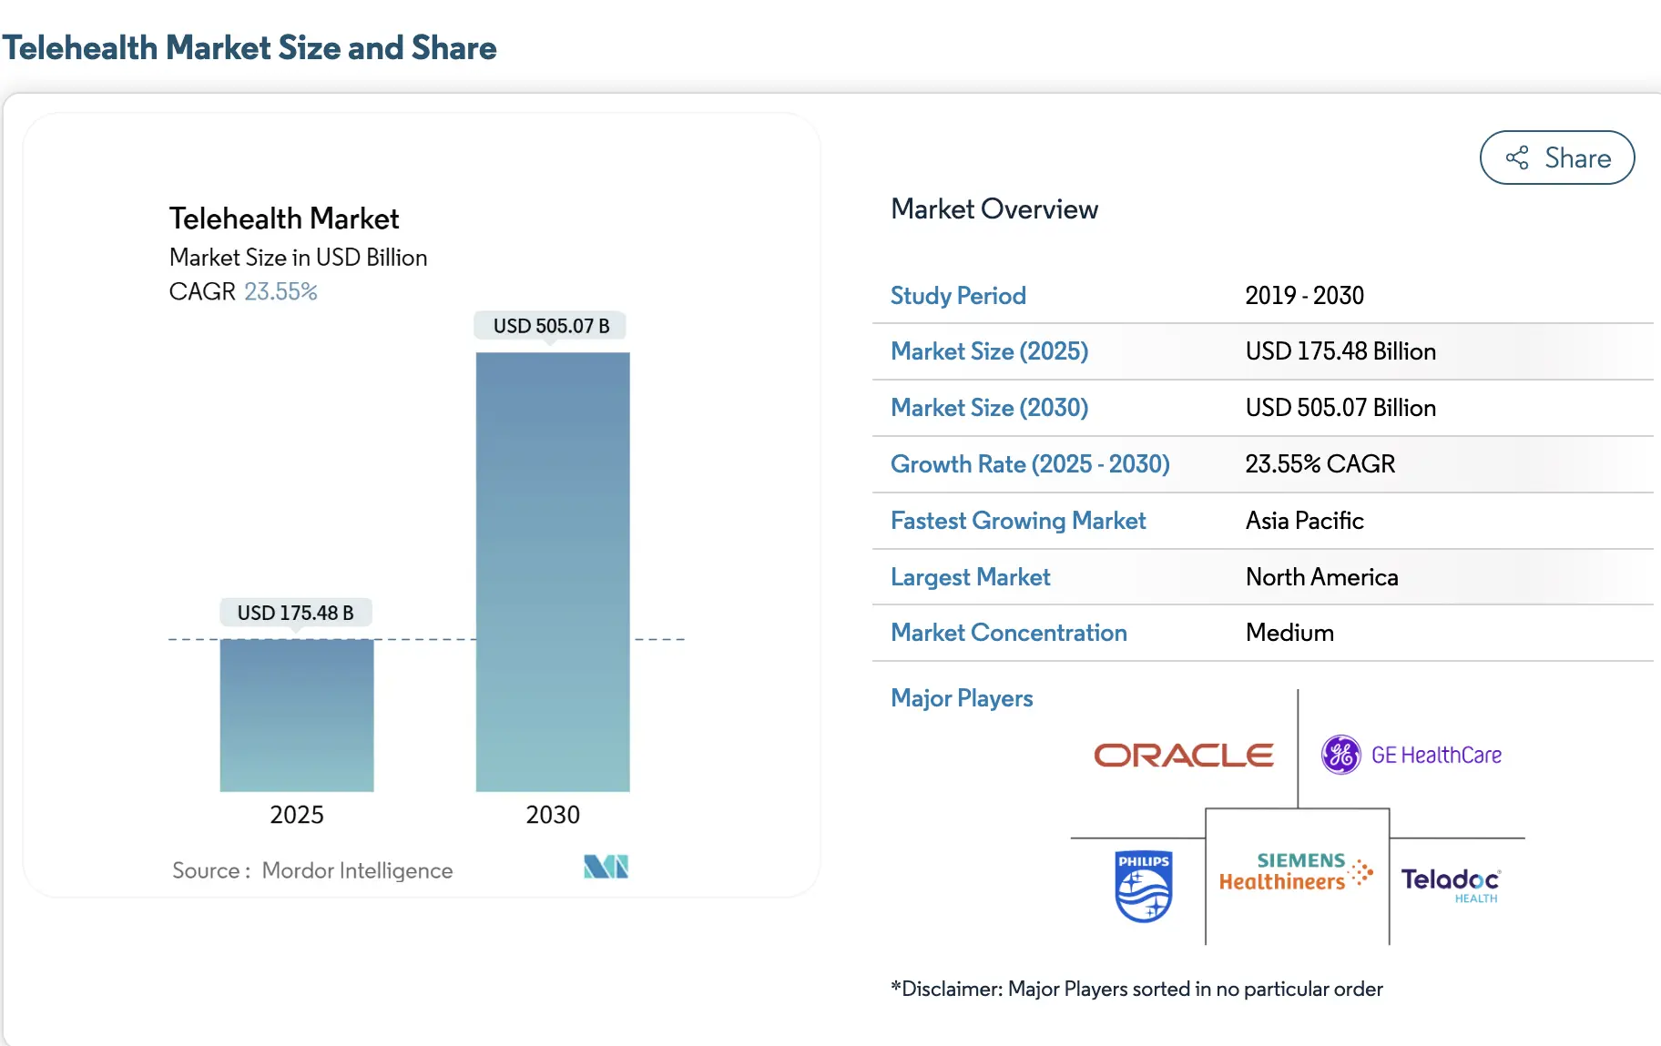Click the USD 505.07 B value tooltip
This screenshot has width=1661, height=1046.
tap(550, 325)
